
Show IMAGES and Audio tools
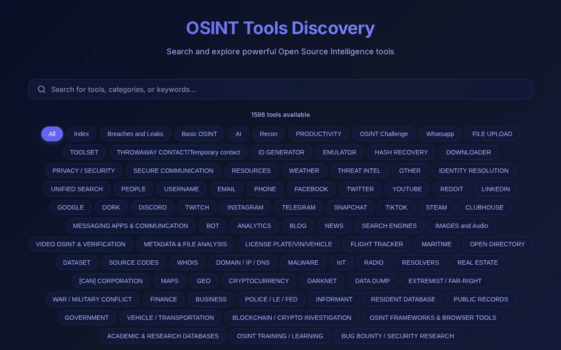click(x=462, y=226)
